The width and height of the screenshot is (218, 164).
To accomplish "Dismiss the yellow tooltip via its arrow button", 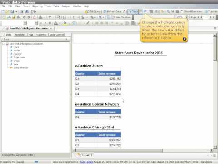I will [x=184, y=39].
